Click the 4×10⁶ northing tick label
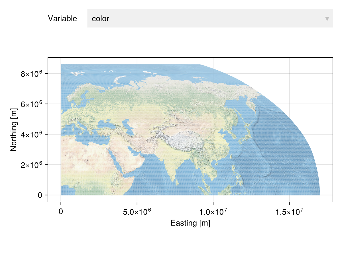 (31, 134)
